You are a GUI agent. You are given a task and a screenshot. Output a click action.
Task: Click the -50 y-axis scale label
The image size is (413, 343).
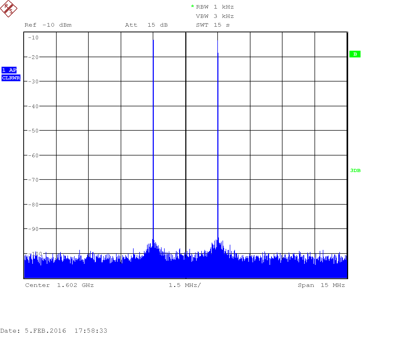pos(33,131)
